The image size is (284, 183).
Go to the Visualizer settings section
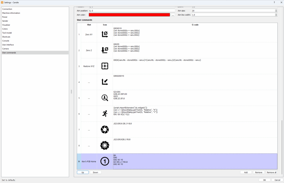(x=6, y=25)
